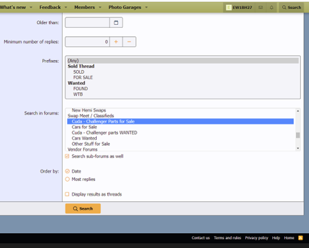Click the orange Search button
This screenshot has height=248, width=309.
83,208
